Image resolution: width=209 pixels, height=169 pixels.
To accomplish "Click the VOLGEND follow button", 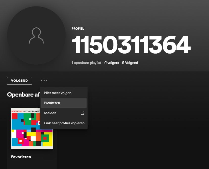I will click(19, 81).
